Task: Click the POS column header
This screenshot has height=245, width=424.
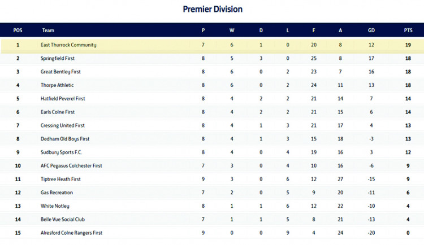Action: click(x=18, y=30)
